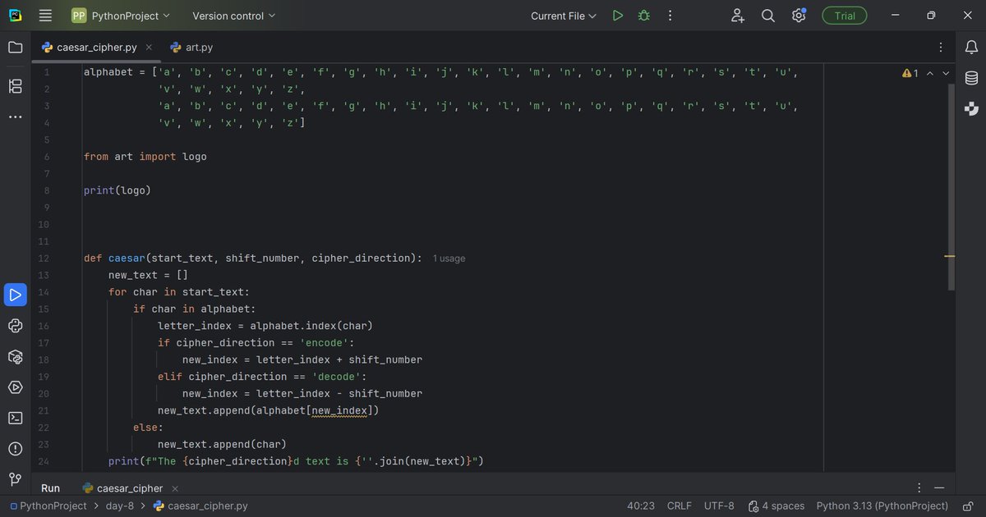Open the Database tool window
The image size is (986, 517).
click(971, 78)
